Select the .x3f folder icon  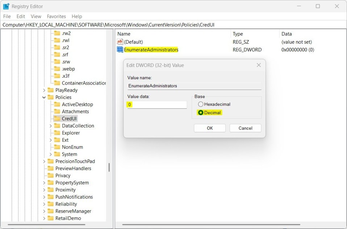[x=57, y=76]
